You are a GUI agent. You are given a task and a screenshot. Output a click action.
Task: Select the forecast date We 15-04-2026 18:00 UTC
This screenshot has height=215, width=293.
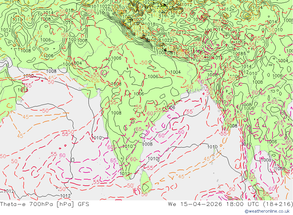pos(230,204)
